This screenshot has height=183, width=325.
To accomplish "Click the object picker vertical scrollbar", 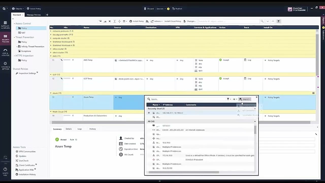I will [x=255, y=130].
